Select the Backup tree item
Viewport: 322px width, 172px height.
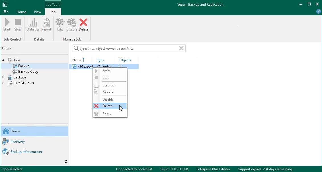click(x=24, y=66)
